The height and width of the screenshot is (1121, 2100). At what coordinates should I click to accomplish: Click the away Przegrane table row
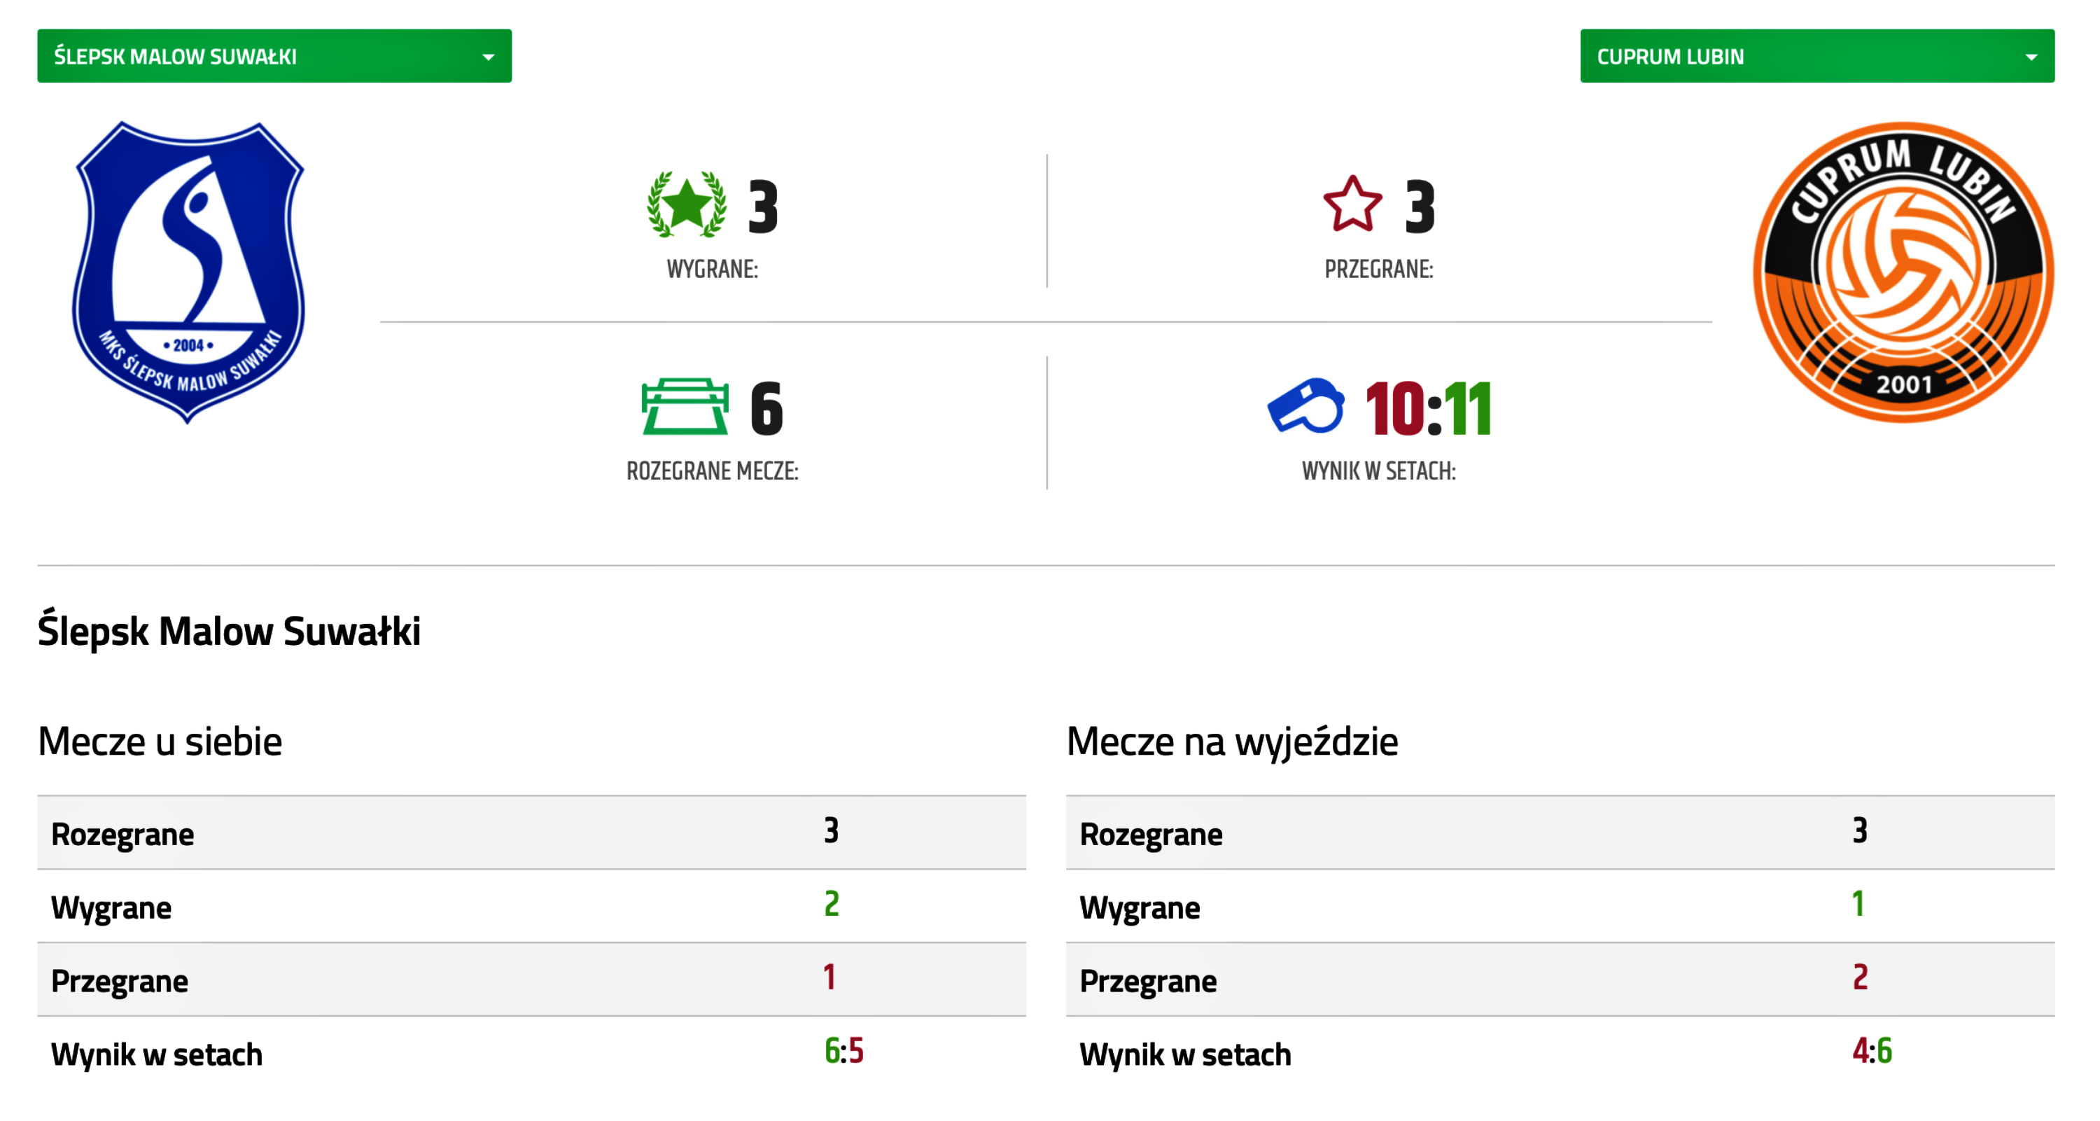tap(1560, 979)
